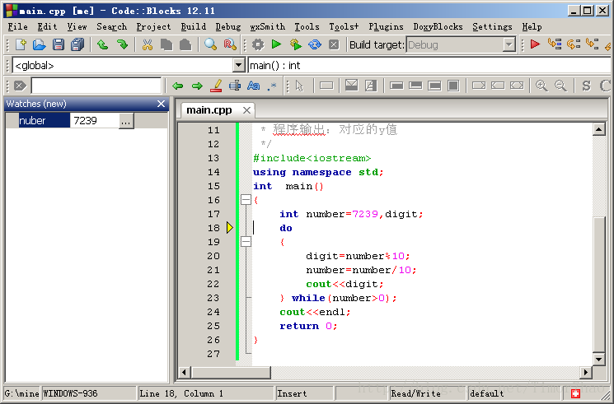Image resolution: width=614 pixels, height=404 pixels.
Task: Toggle regex search option icon
Action: click(x=272, y=86)
